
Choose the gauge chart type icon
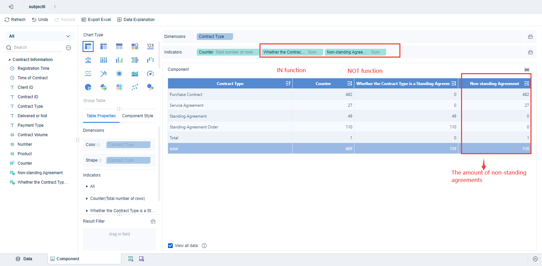(x=150, y=74)
